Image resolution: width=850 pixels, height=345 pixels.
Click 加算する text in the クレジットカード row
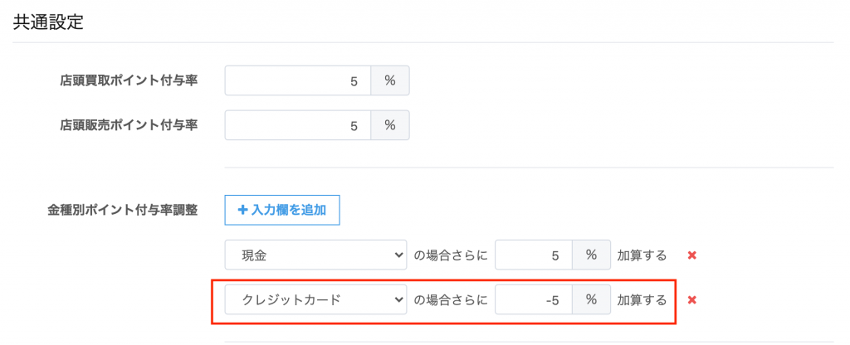[x=642, y=299]
